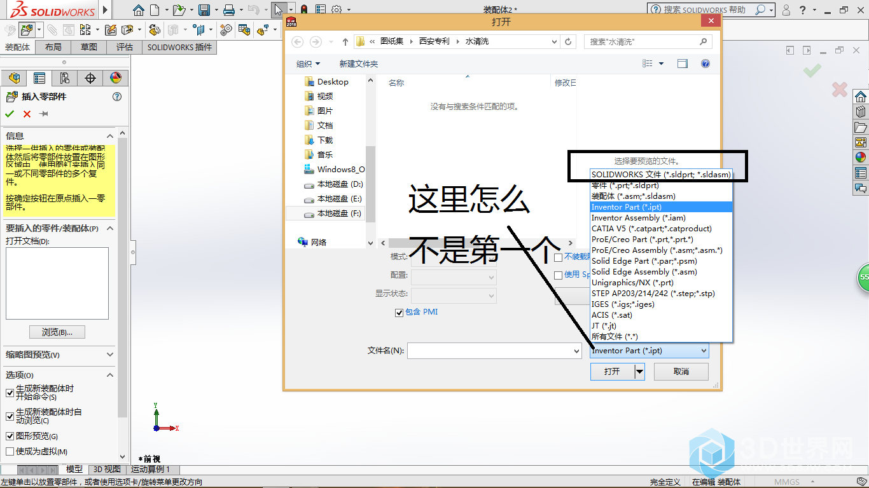The image size is (869, 488).
Task: Open the ConfigurationManager tab icon
Action: point(65,78)
